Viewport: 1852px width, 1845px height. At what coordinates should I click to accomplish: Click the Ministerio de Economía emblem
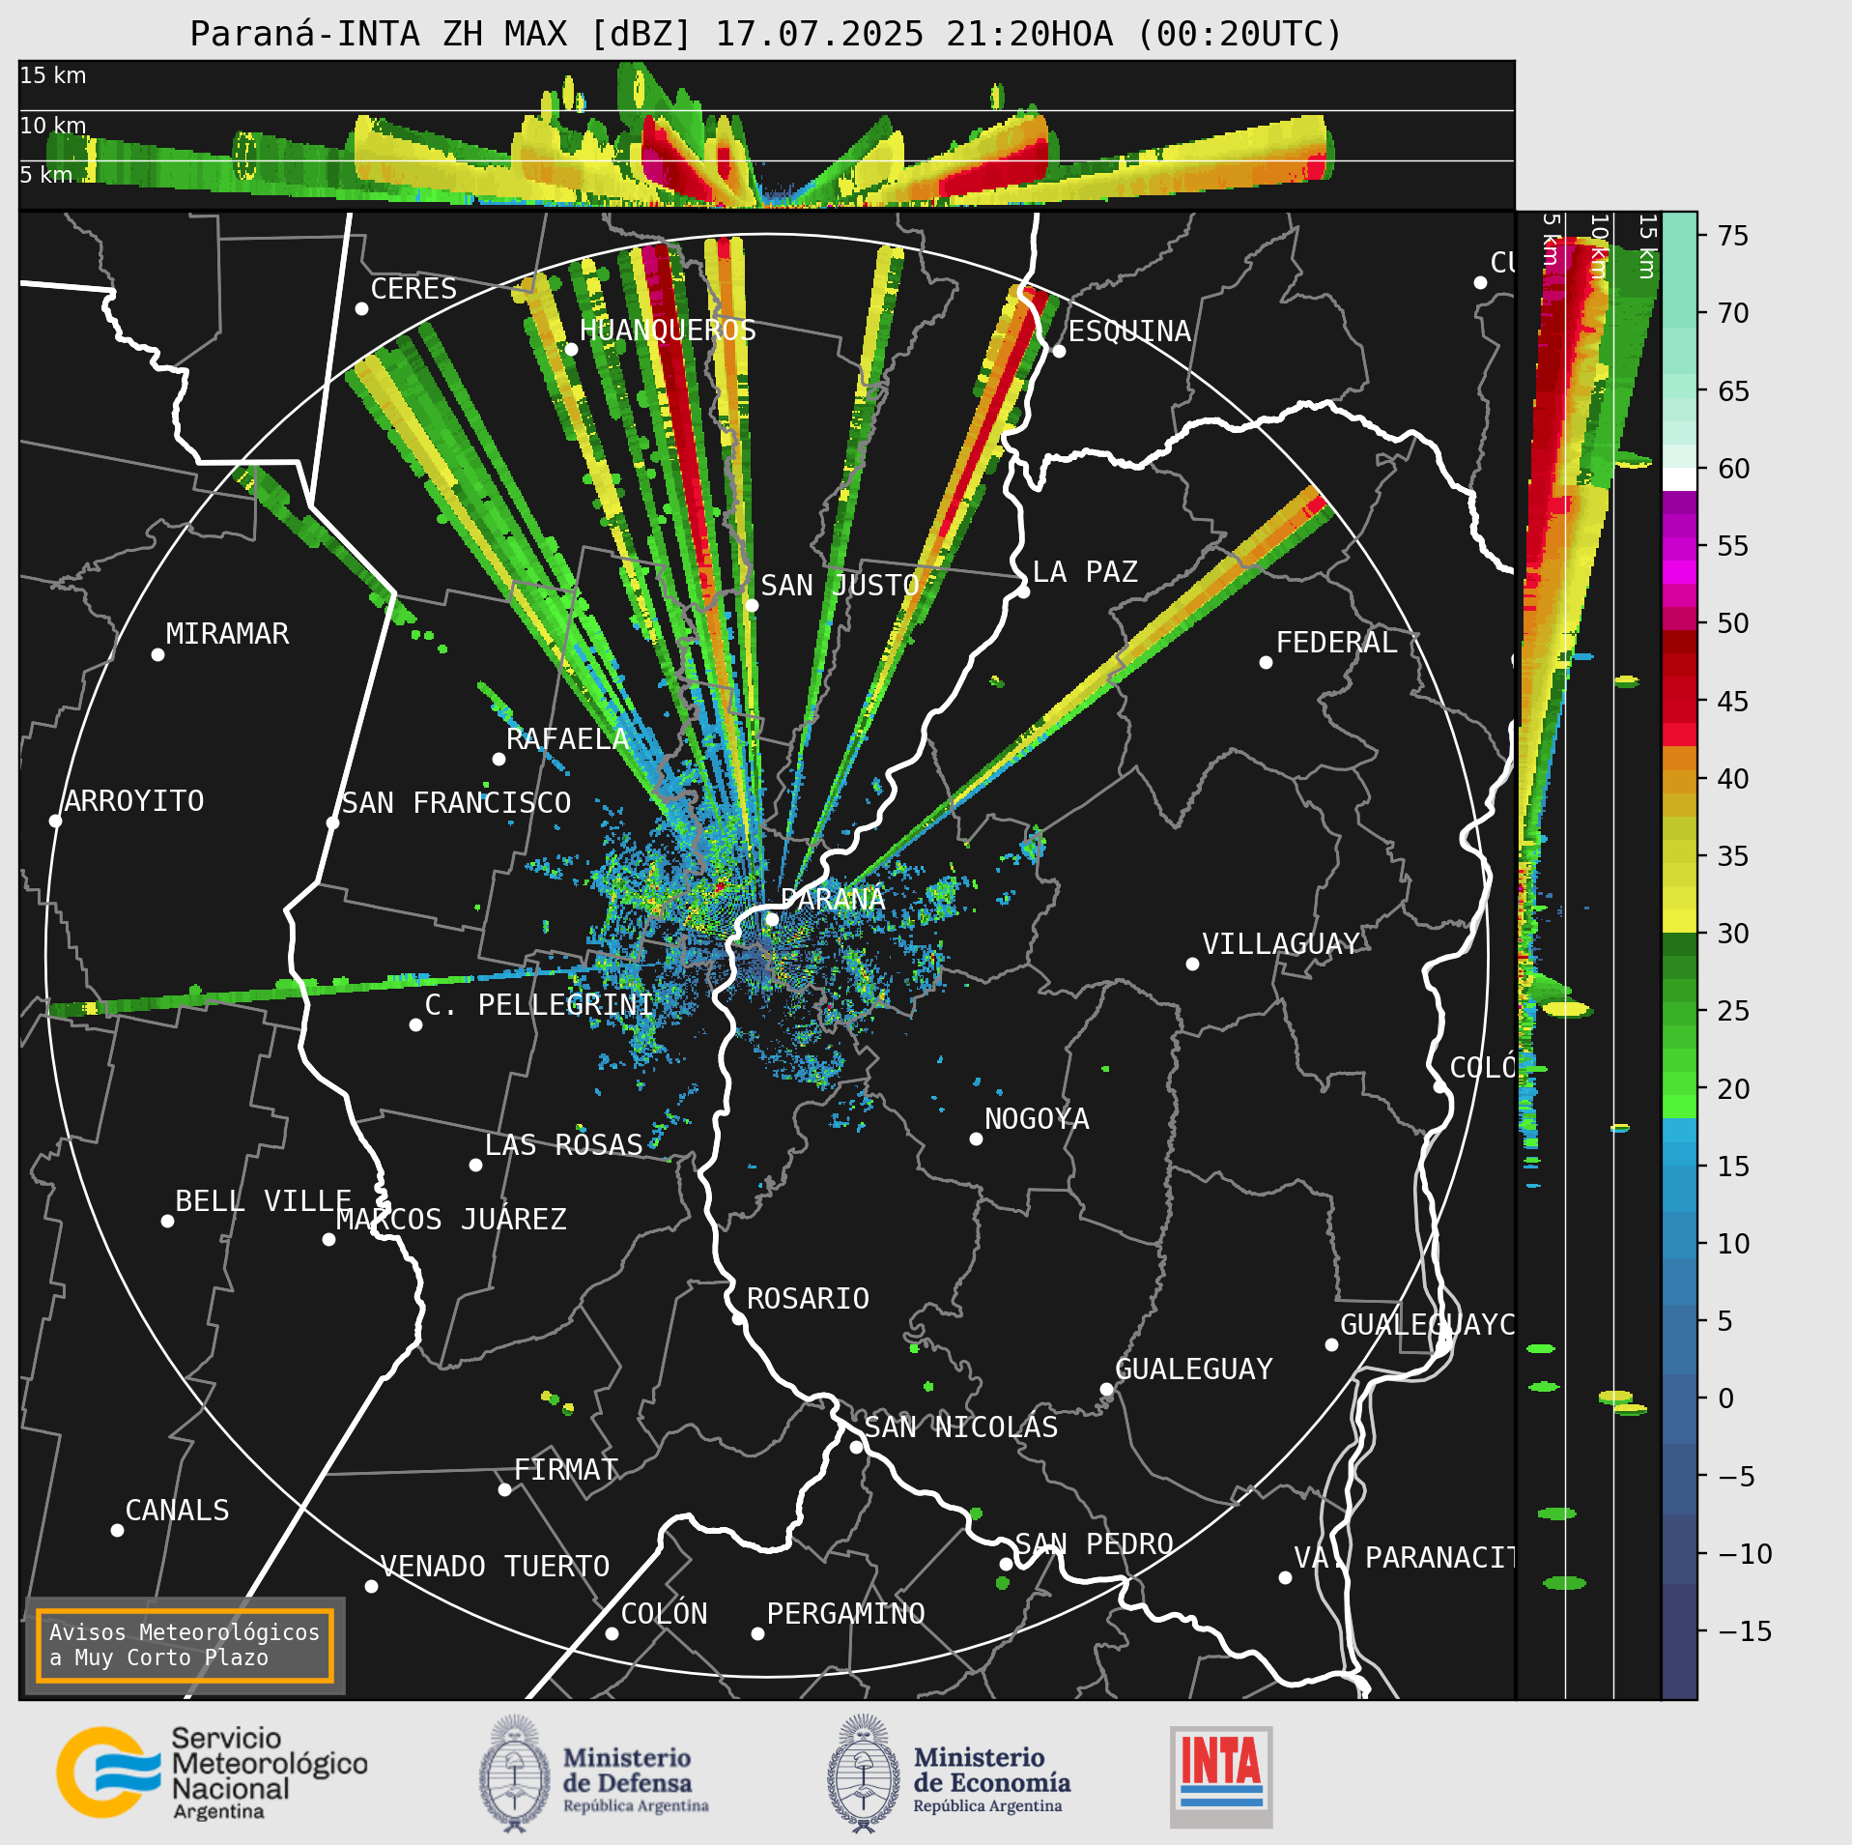tap(863, 1773)
